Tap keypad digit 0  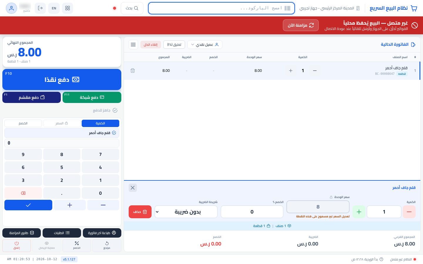point(100,193)
